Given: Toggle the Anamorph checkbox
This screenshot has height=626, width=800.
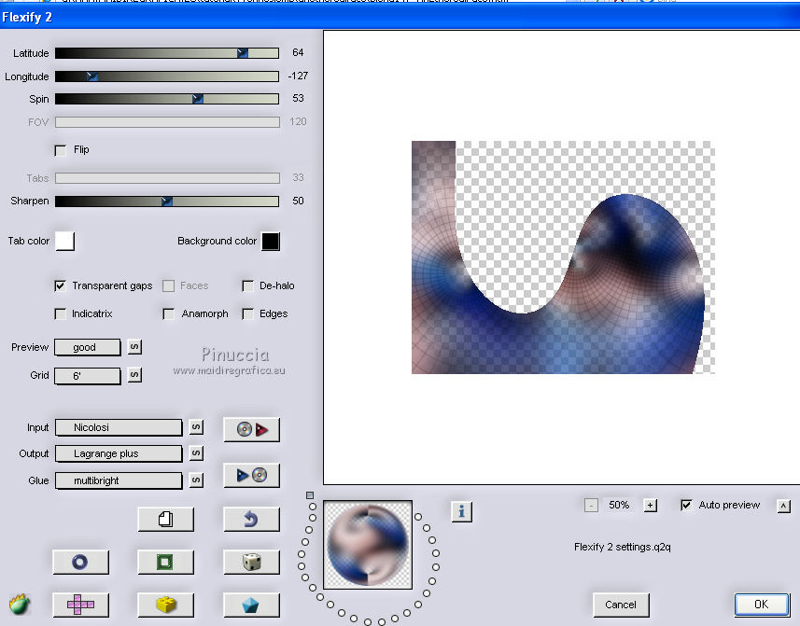Looking at the screenshot, I should [168, 313].
